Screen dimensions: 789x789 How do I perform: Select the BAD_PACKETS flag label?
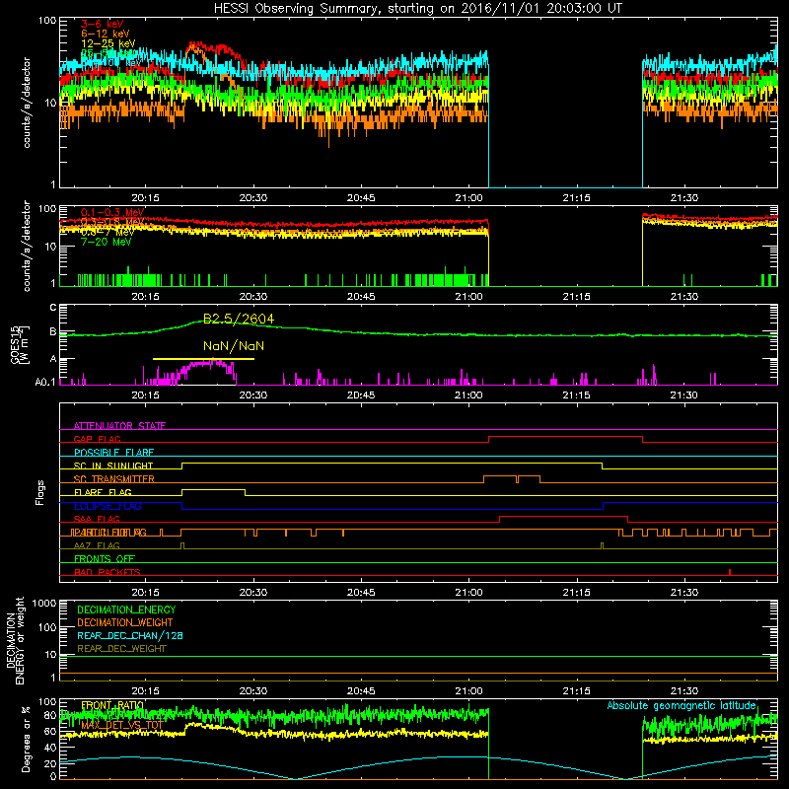pyautogui.click(x=108, y=572)
